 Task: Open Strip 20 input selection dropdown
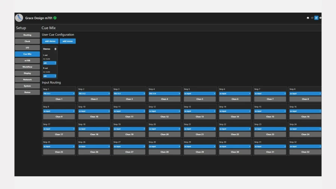click(164, 129)
